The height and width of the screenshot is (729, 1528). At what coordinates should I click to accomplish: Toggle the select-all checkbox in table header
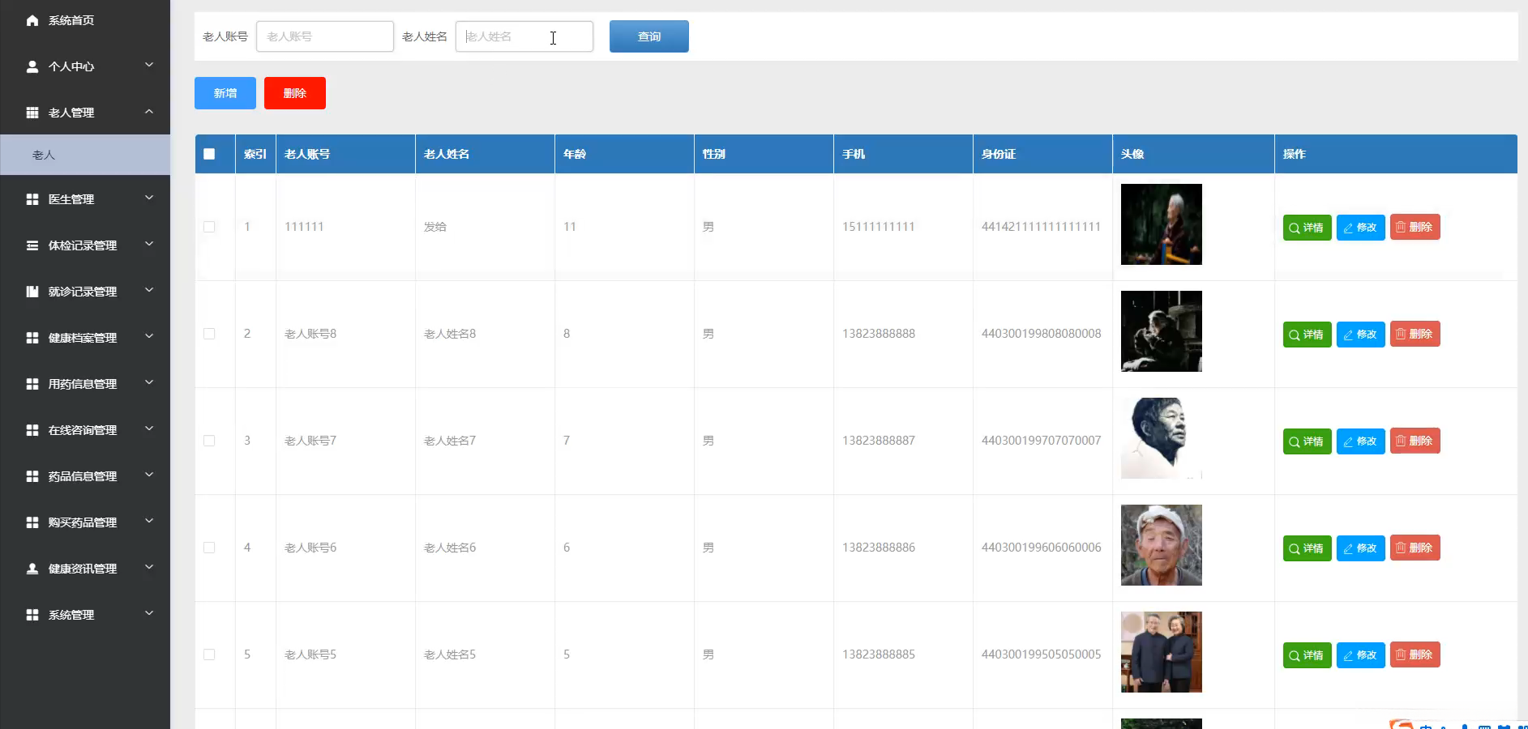pyautogui.click(x=209, y=154)
